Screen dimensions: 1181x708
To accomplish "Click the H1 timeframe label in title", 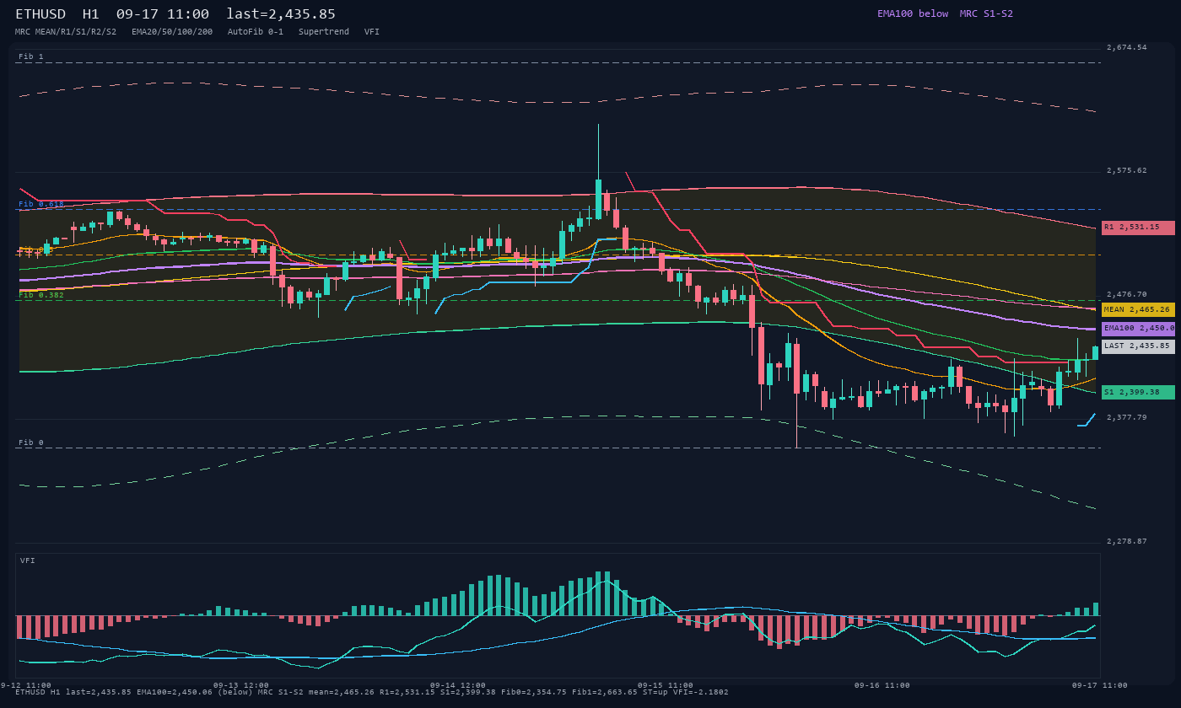I will pos(91,13).
